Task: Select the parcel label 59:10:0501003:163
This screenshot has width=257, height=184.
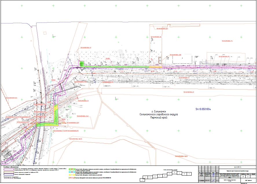Action: 12,98
